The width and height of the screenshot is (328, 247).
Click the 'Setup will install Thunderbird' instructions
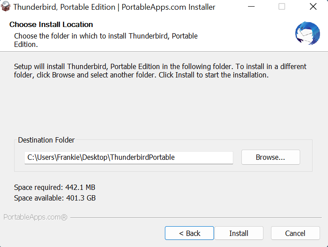(x=160, y=71)
